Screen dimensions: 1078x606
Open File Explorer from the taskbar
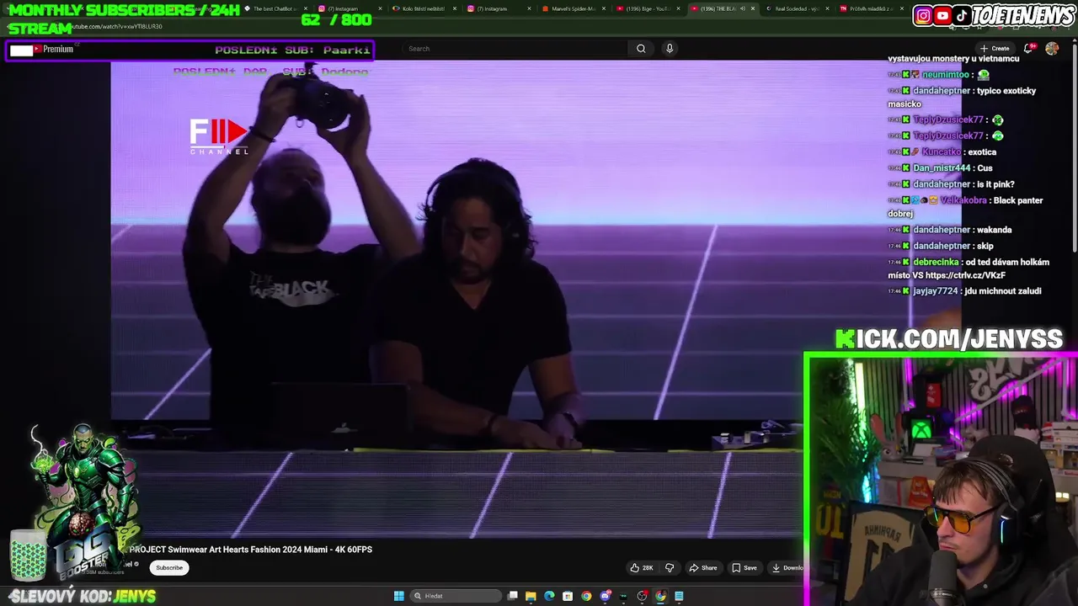(531, 596)
